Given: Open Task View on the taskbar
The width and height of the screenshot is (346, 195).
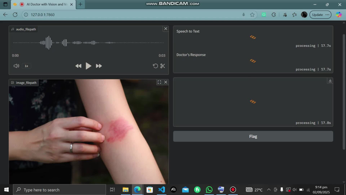Looking at the screenshot, I should [x=112, y=190].
